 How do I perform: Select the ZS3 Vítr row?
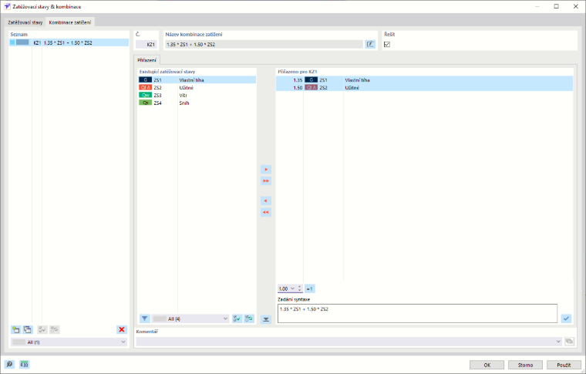pos(197,96)
